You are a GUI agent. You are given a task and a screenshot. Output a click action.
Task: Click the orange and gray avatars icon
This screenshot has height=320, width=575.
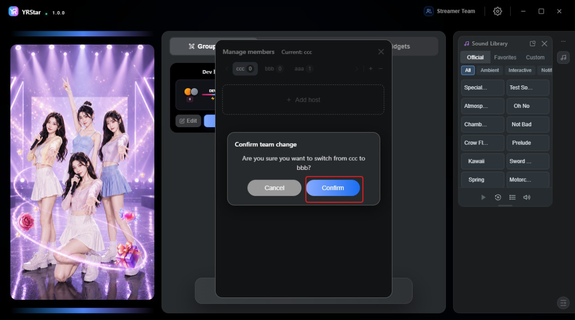tap(191, 92)
